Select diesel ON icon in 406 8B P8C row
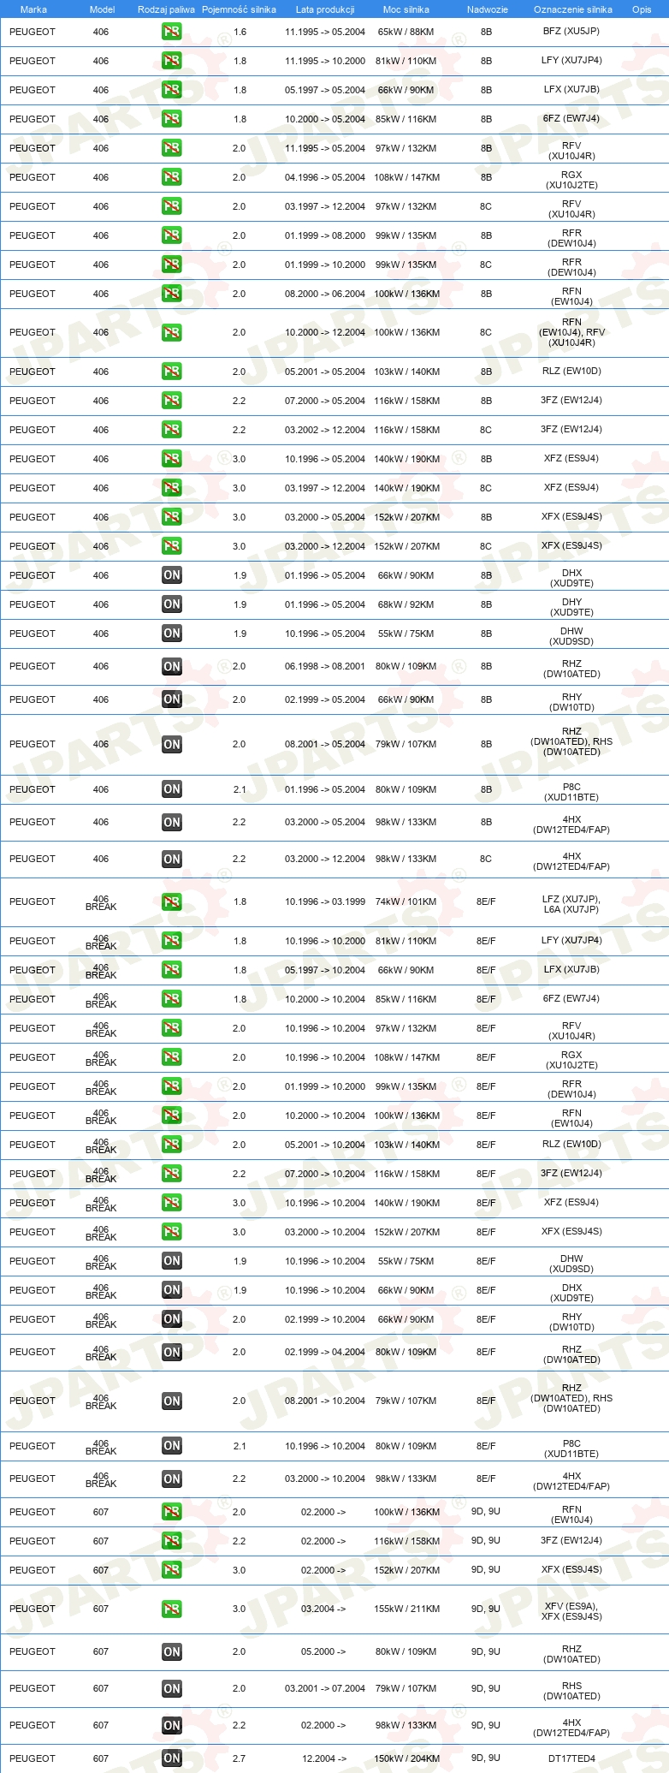The width and height of the screenshot is (669, 1773). [171, 789]
